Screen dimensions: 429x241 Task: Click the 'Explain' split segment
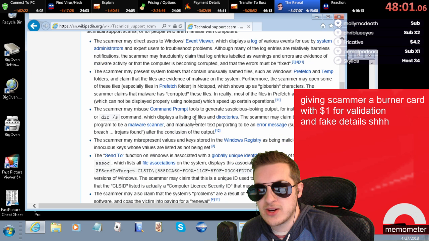click(x=114, y=6)
